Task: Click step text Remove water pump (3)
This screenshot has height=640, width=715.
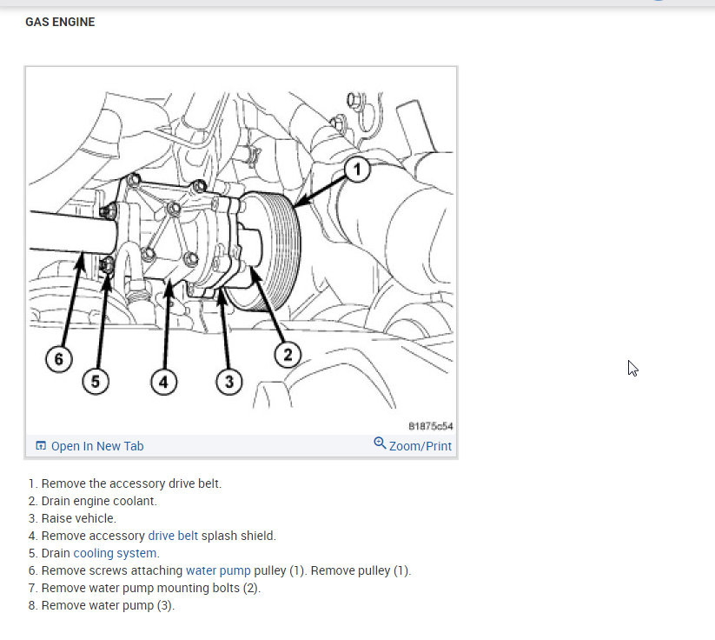Action: coord(108,605)
